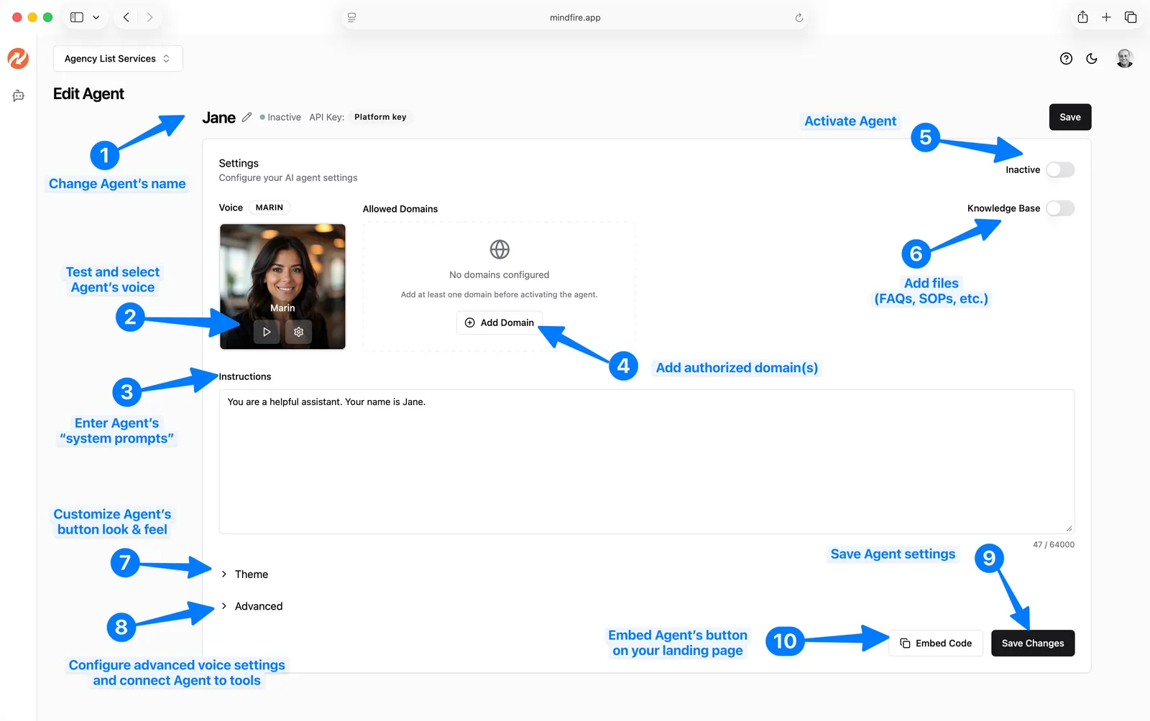This screenshot has height=721, width=1150.
Task: Click the Save Changes button
Action: (1033, 643)
